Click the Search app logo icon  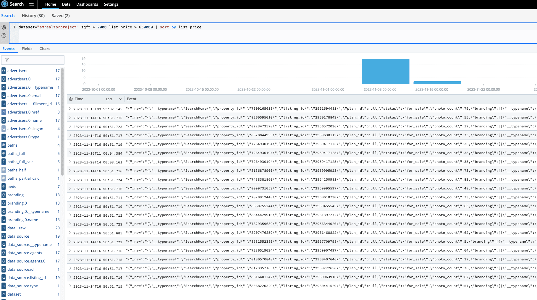5,4
